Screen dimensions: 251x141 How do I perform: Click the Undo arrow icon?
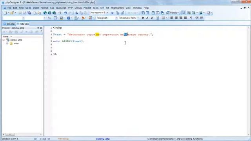click(x=65, y=13)
